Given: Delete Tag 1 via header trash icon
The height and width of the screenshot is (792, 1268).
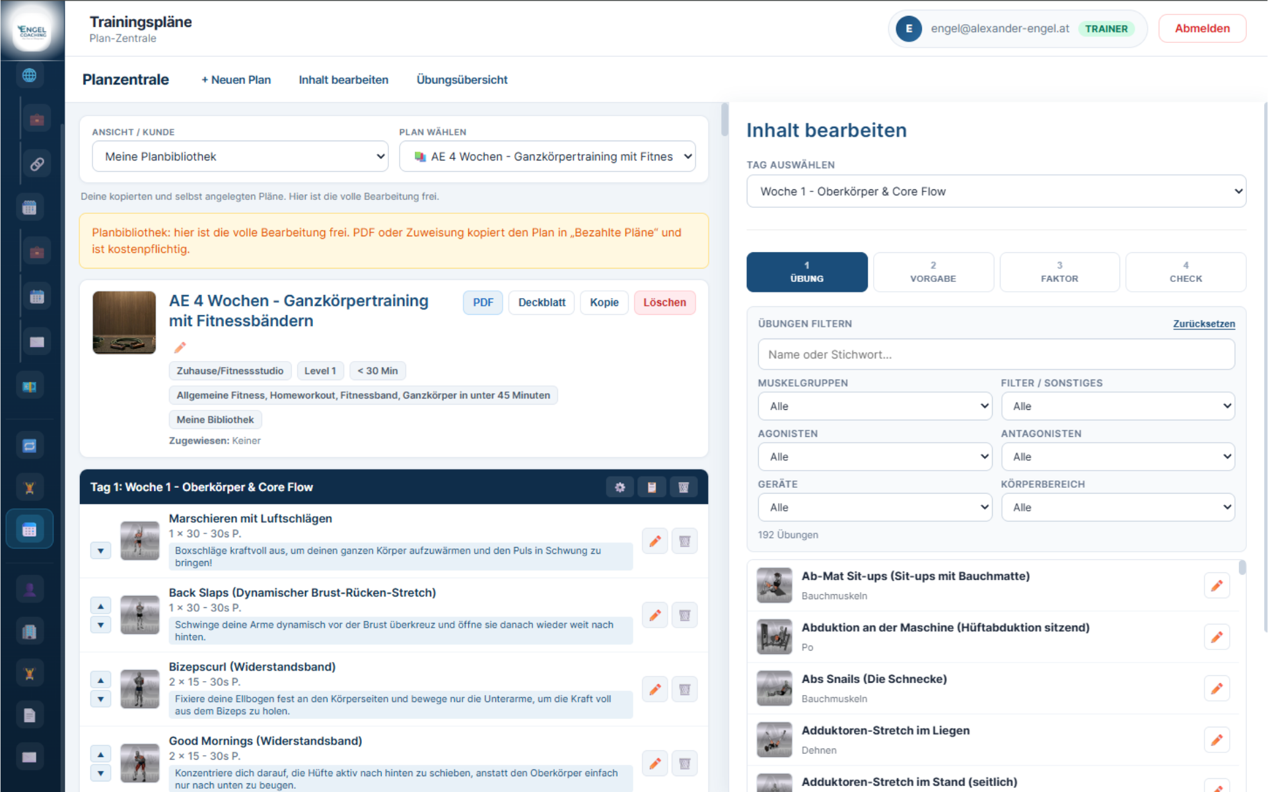Looking at the screenshot, I should (684, 487).
